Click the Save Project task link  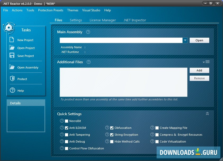pyautogui.click(x=26, y=56)
